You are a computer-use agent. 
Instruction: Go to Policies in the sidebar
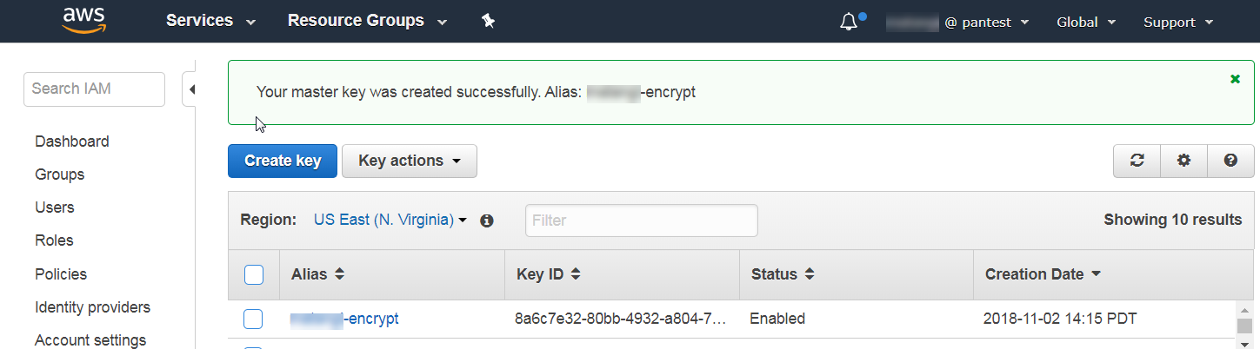pos(61,274)
